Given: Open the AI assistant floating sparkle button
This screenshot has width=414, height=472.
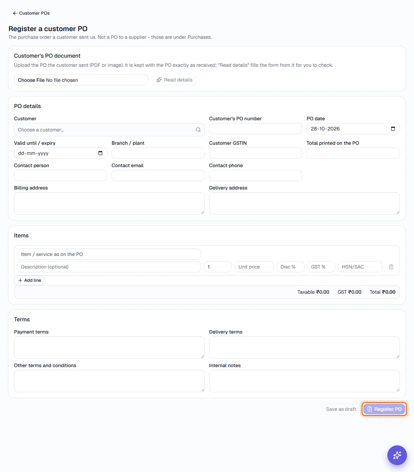Looking at the screenshot, I should 397,455.
